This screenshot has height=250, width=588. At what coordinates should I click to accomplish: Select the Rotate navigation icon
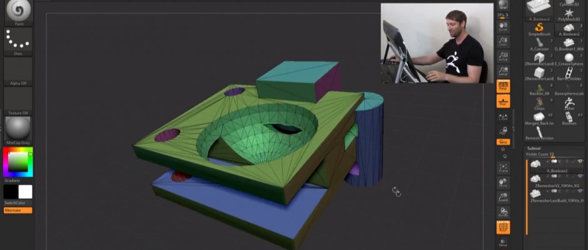click(503, 212)
